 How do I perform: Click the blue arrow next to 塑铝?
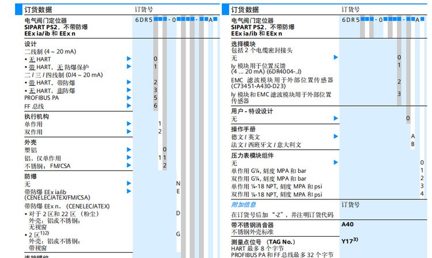tap(129, 149)
